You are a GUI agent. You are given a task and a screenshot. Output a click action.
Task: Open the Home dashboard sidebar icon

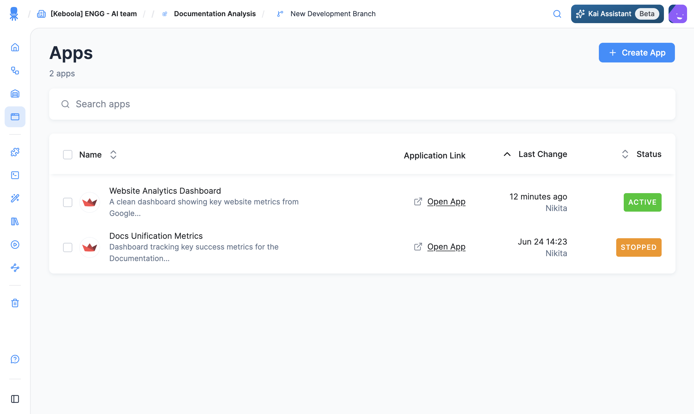(15, 47)
